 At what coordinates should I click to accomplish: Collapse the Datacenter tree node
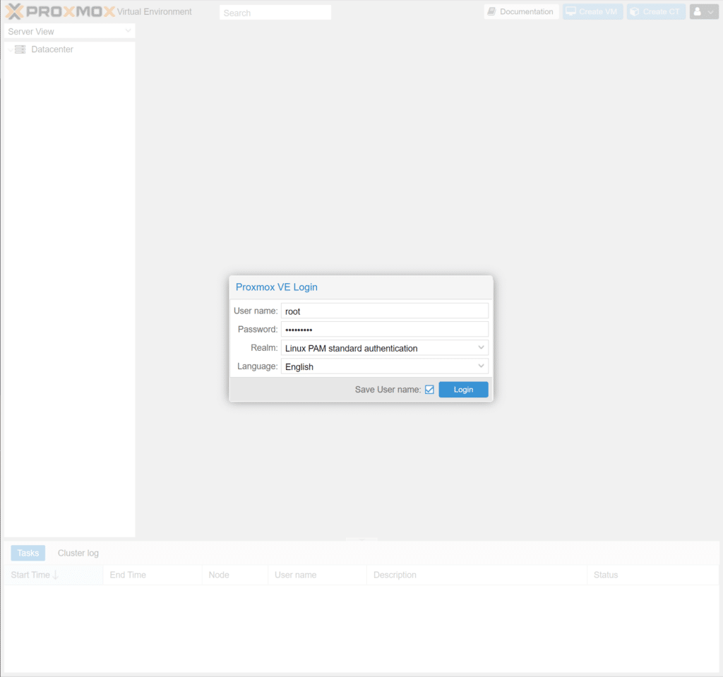tap(9, 49)
